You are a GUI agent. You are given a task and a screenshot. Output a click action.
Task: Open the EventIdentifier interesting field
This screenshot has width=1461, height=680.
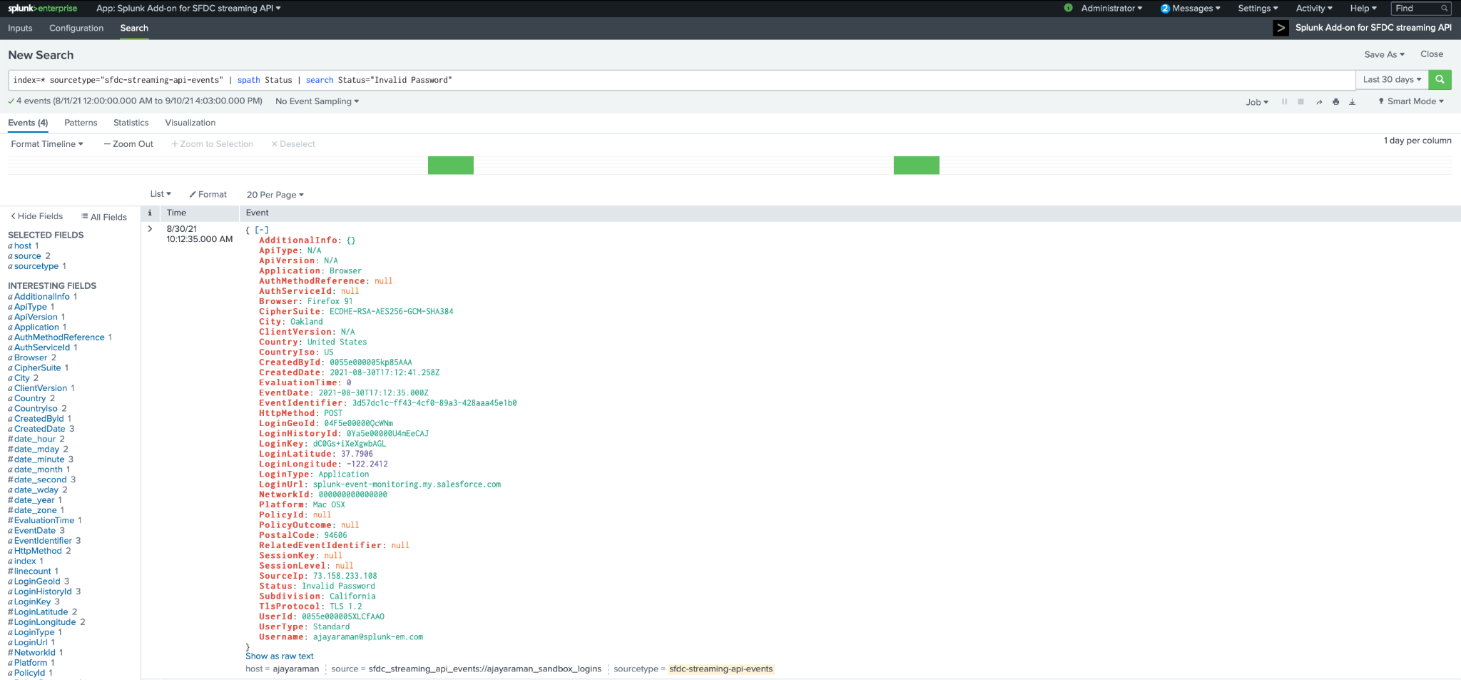(x=43, y=541)
